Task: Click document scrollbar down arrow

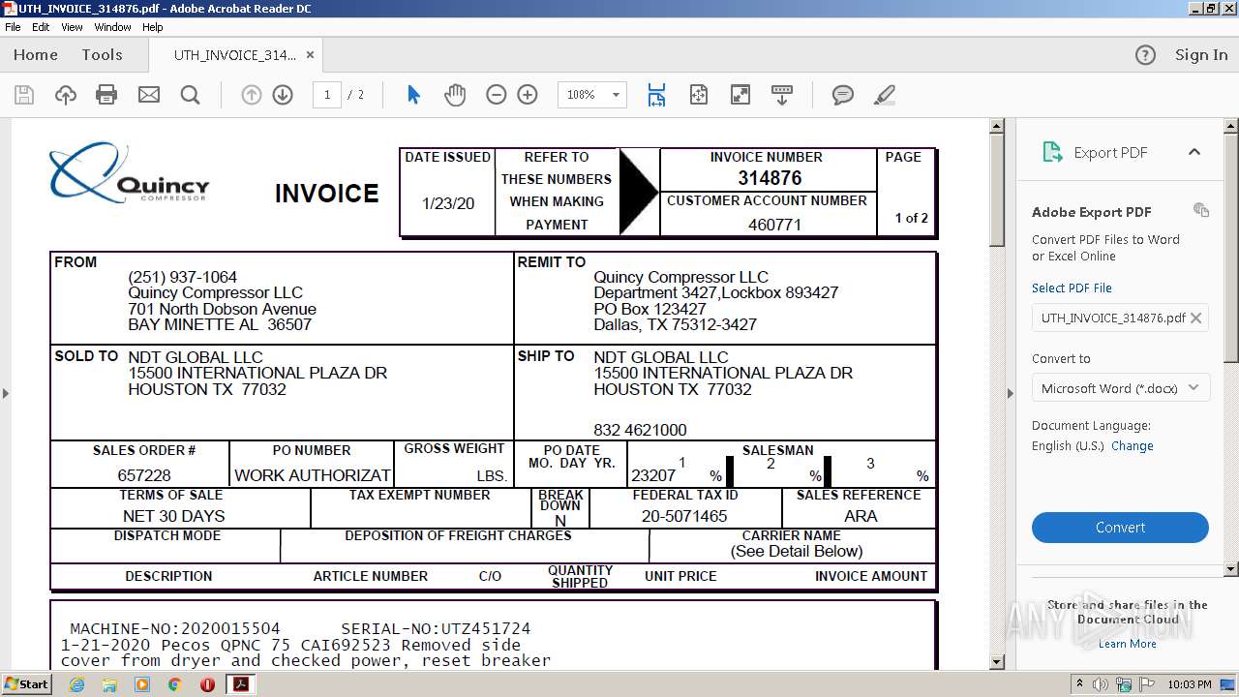Action: click(997, 661)
